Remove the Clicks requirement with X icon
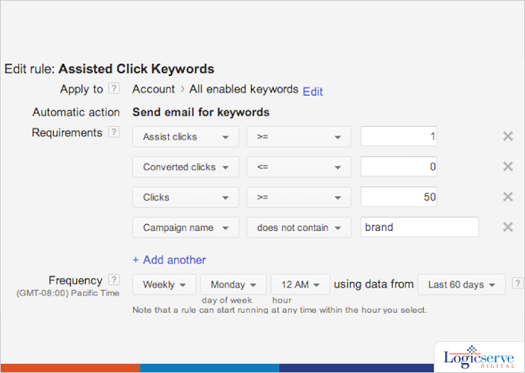Viewport: 525px width, 373px height. tap(508, 198)
